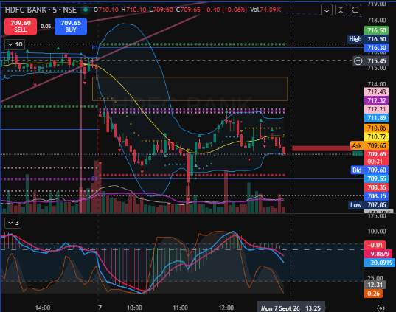
Task: Click the R1 pivot level label
Action: [x=94, y=47]
